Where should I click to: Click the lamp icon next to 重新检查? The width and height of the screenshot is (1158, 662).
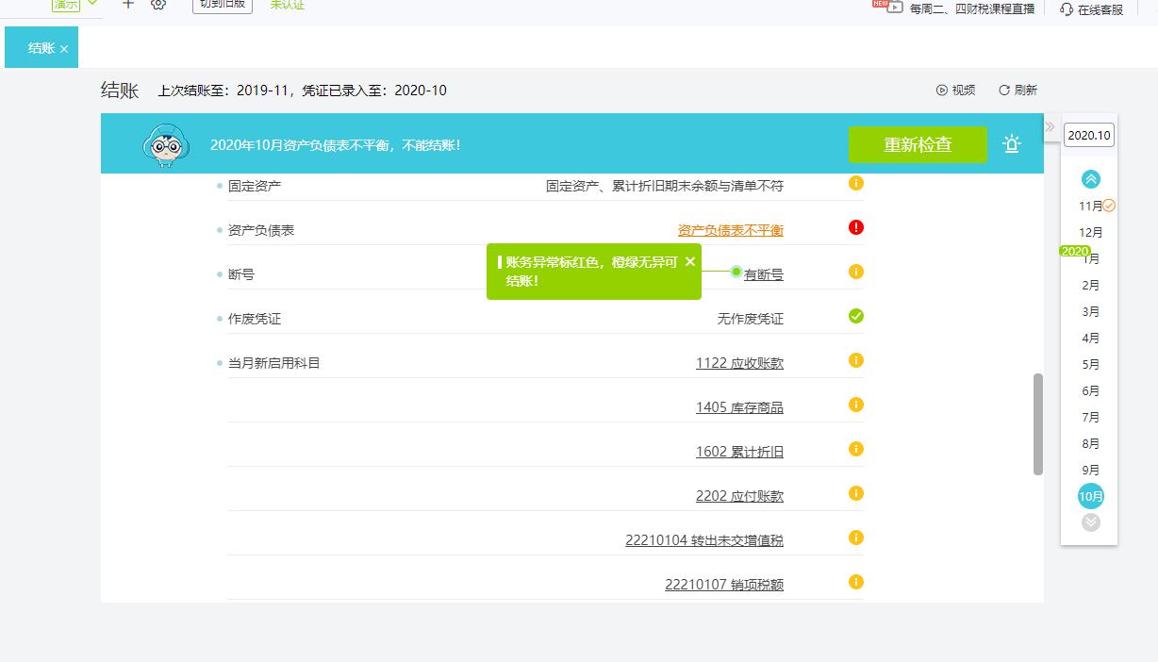(1011, 145)
